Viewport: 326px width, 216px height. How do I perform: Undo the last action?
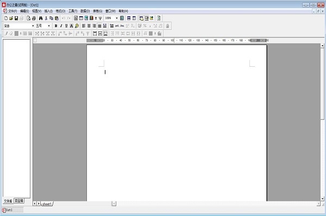pos(64,18)
